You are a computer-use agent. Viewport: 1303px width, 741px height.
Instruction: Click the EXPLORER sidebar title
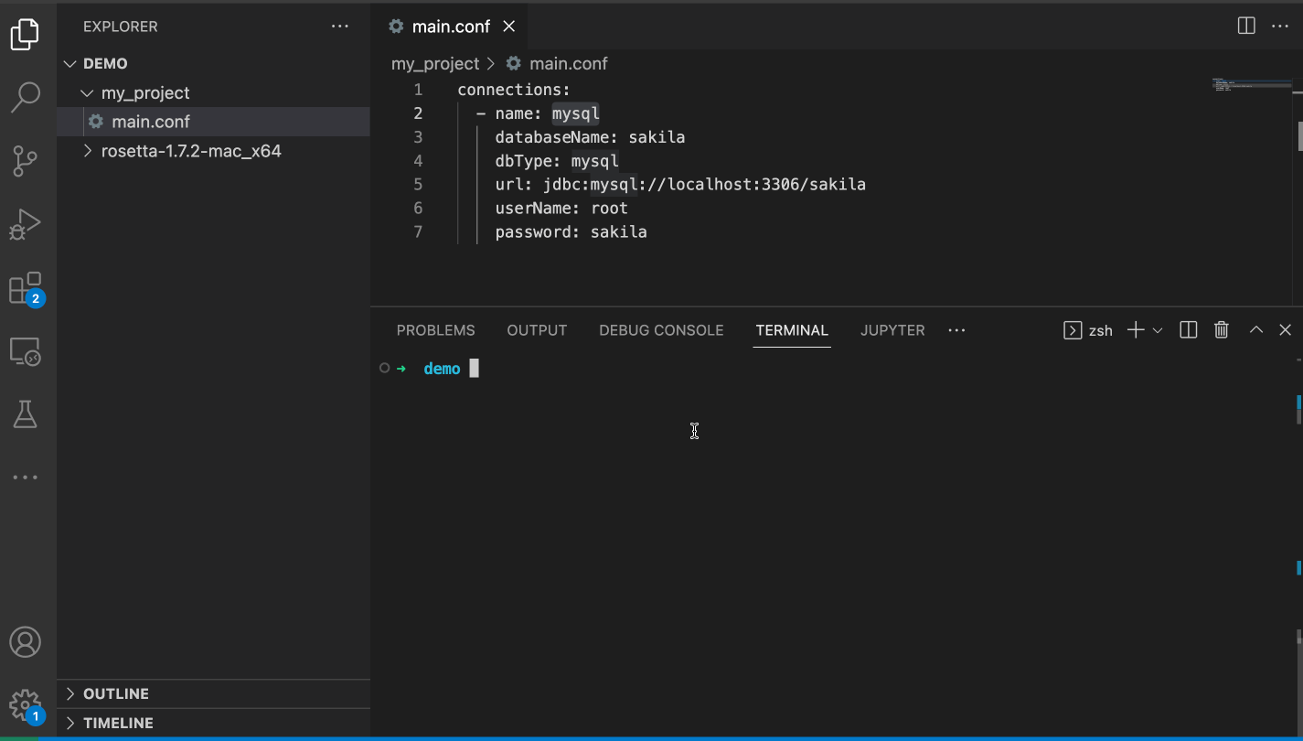[121, 27]
